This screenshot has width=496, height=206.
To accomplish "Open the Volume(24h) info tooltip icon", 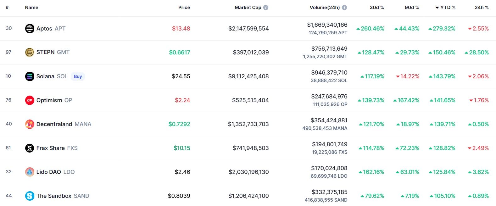I will pos(344,8).
